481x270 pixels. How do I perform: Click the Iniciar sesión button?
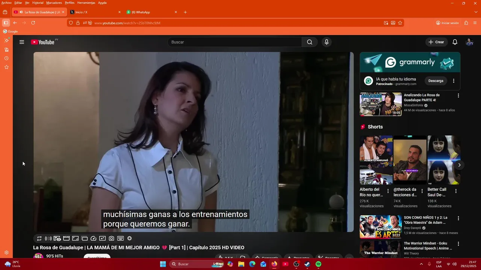pyautogui.click(x=447, y=23)
